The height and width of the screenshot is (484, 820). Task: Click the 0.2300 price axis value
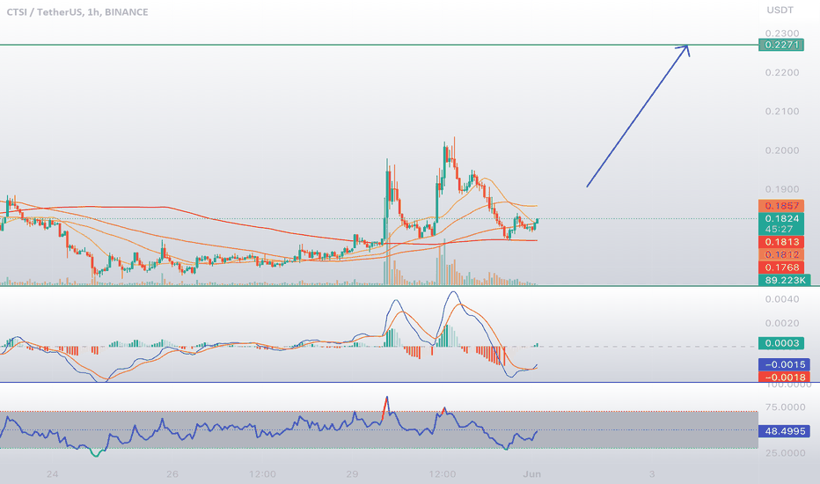782,33
